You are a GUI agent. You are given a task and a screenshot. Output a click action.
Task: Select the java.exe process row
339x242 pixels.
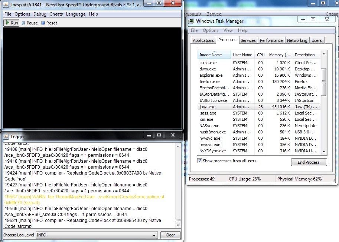pos(259,107)
